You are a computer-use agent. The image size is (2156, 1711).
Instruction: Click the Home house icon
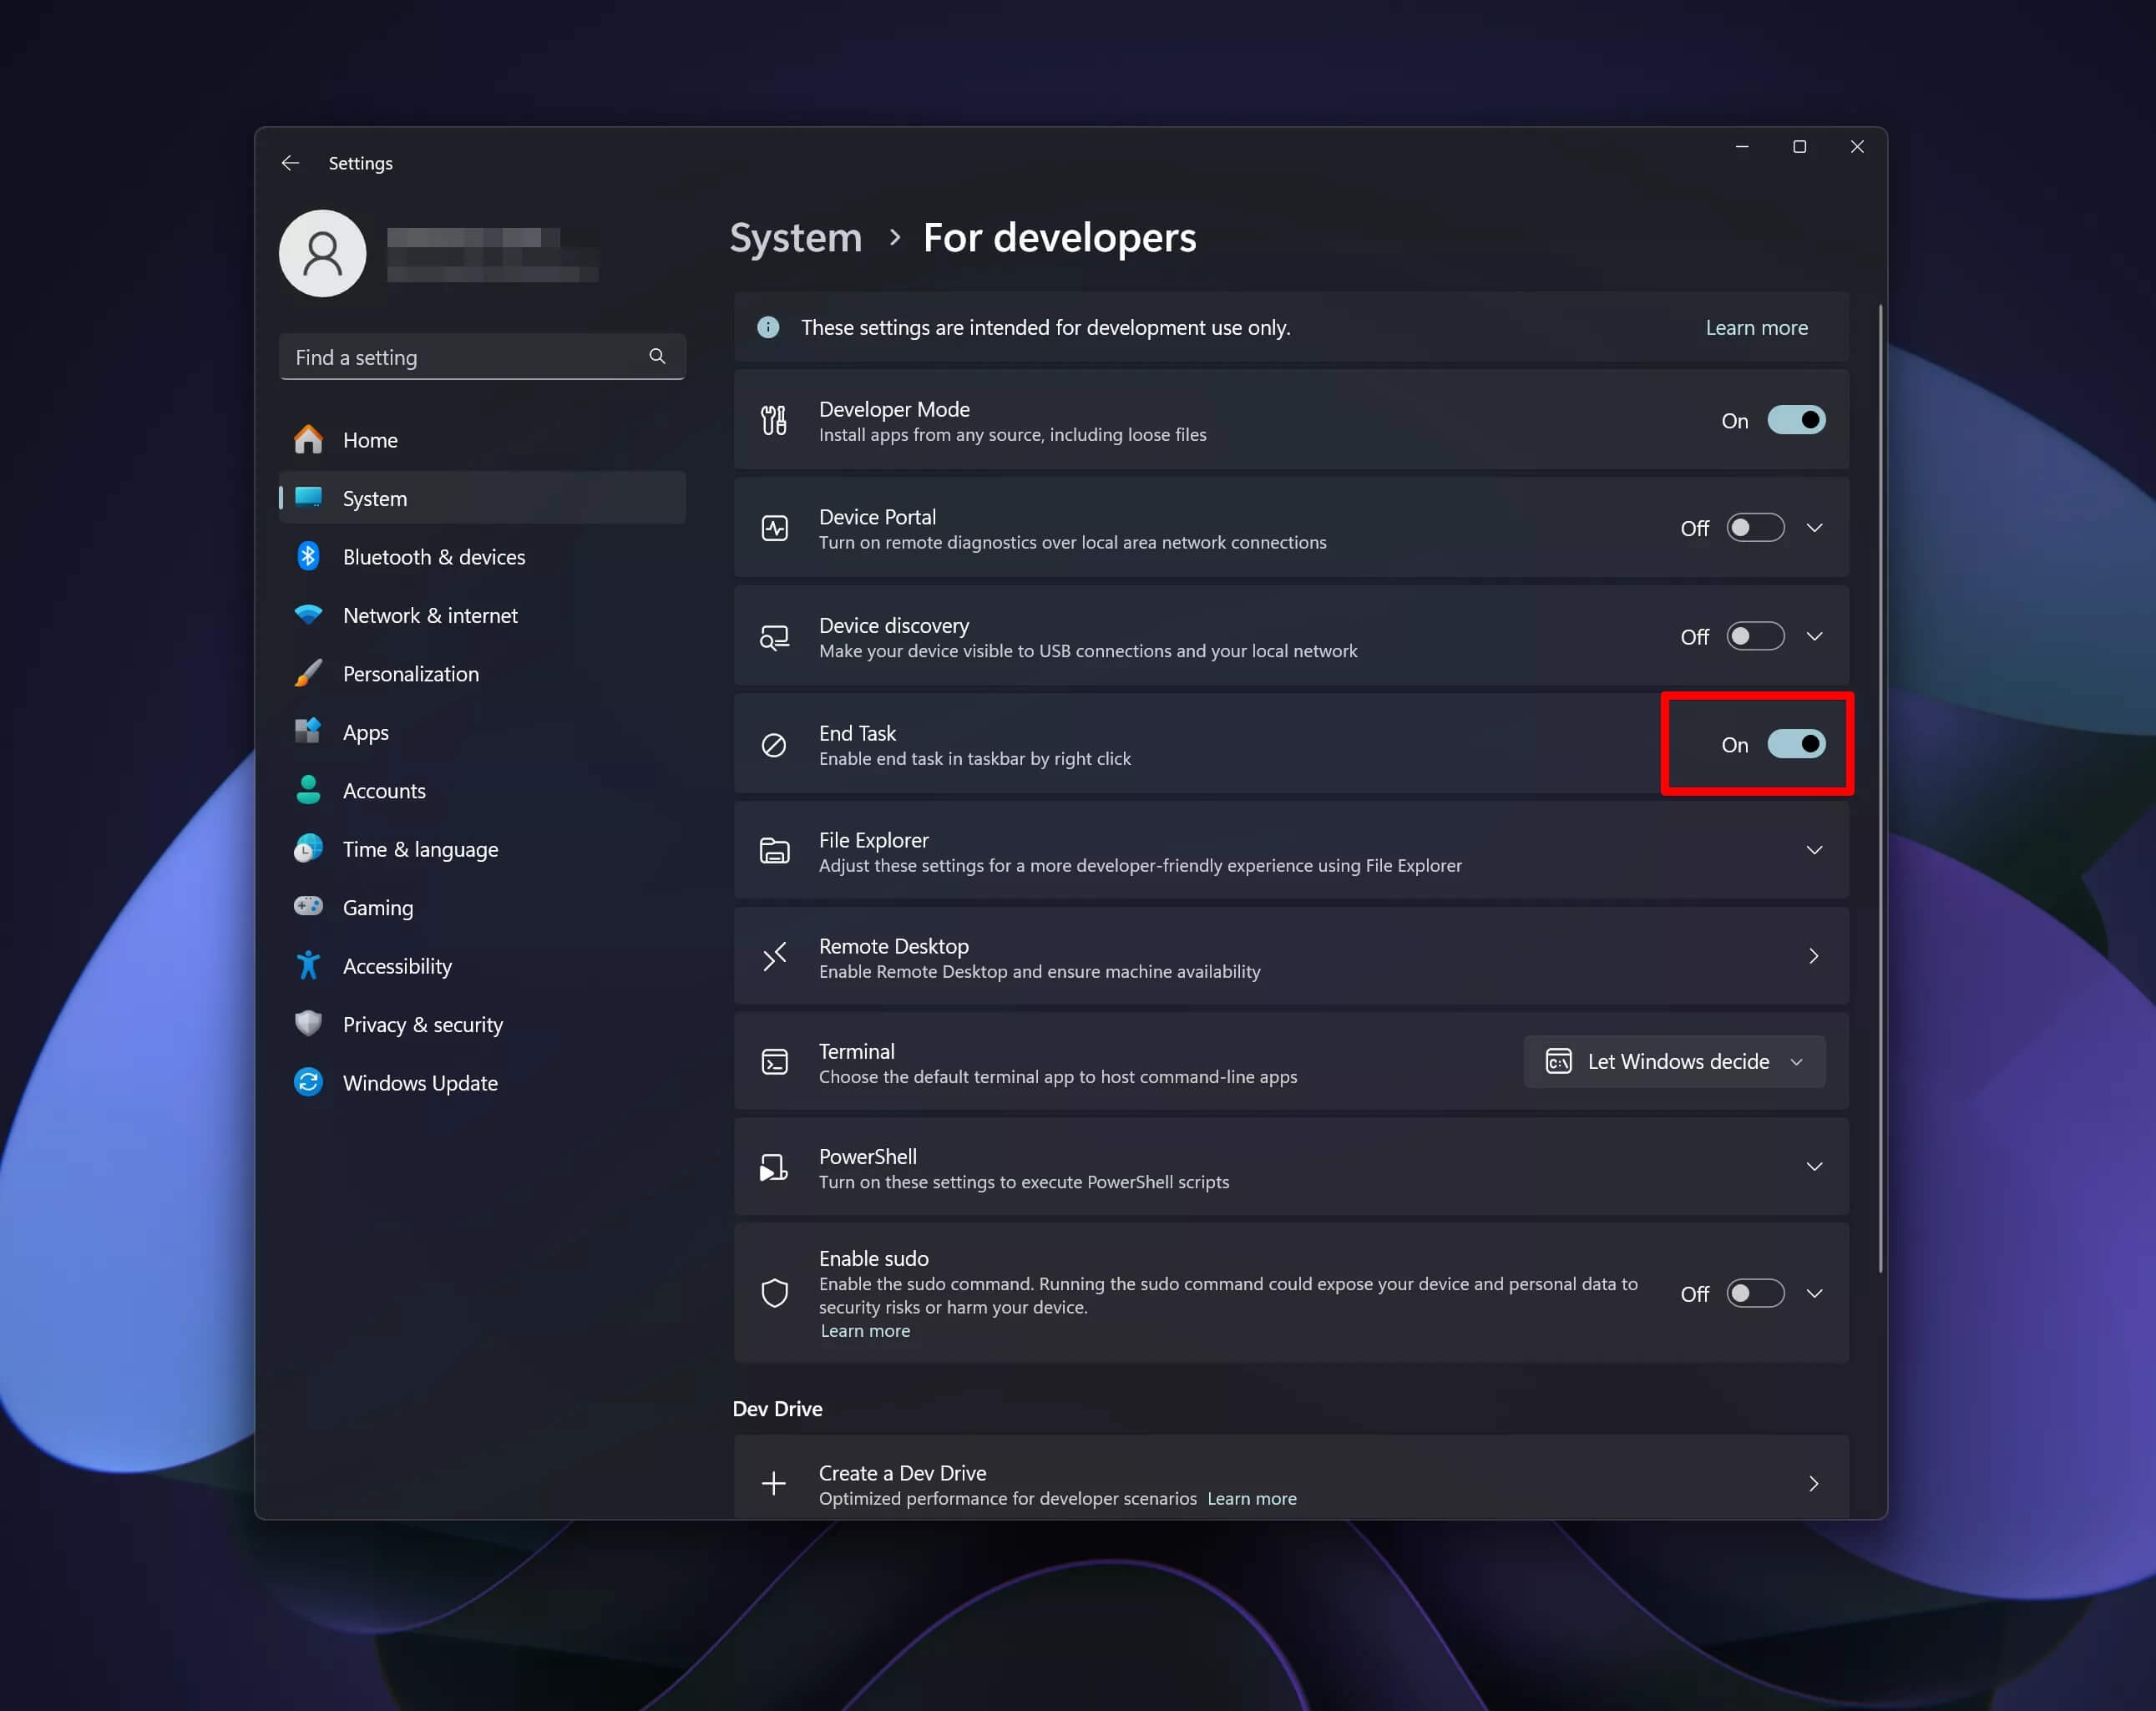click(308, 439)
